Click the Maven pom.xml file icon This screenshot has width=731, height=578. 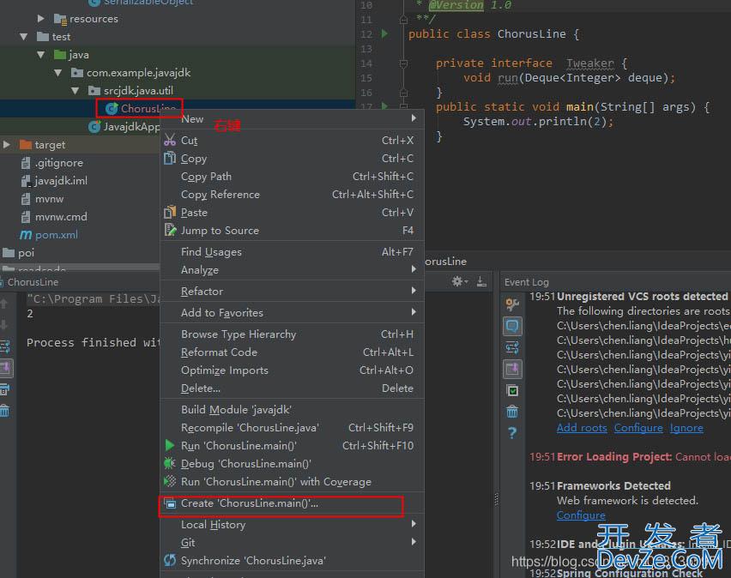[x=26, y=234]
